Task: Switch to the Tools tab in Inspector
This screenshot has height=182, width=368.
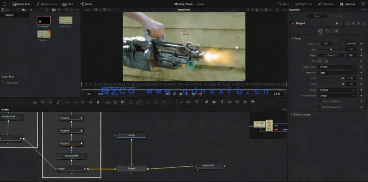Action: 316,16
